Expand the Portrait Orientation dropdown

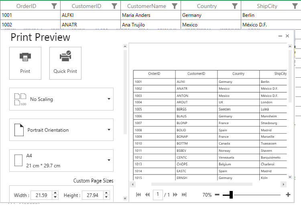[x=61, y=130]
